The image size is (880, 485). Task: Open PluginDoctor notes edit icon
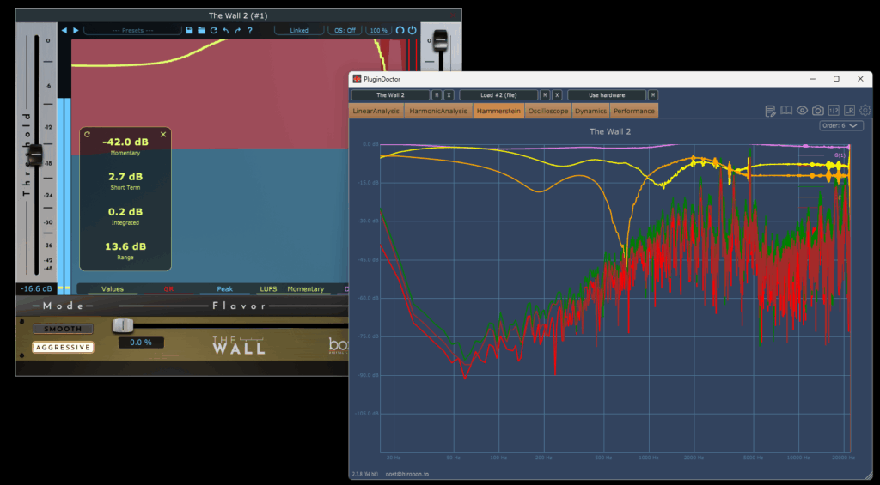pos(771,111)
